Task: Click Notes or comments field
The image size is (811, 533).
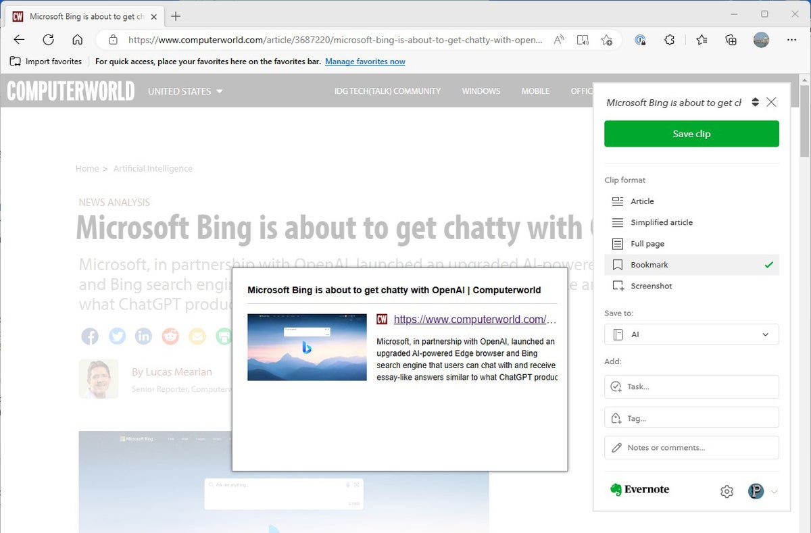Action: tap(691, 447)
